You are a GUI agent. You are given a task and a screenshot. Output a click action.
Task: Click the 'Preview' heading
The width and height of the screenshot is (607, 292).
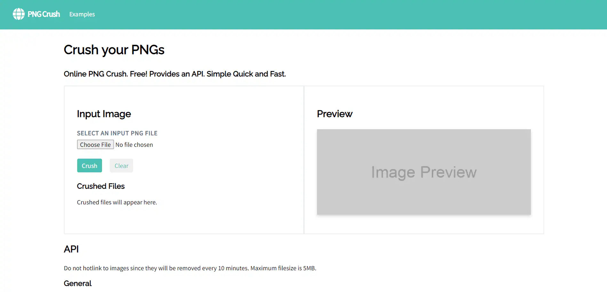point(335,114)
